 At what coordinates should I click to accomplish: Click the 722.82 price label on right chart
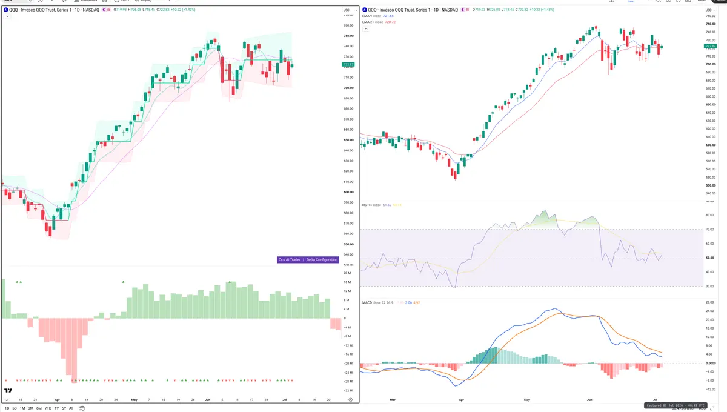pyautogui.click(x=709, y=46)
